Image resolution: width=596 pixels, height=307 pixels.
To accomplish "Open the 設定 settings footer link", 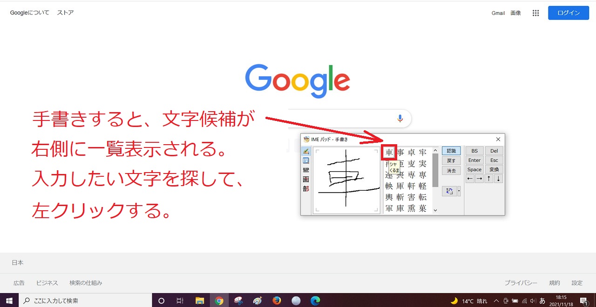I will (577, 283).
